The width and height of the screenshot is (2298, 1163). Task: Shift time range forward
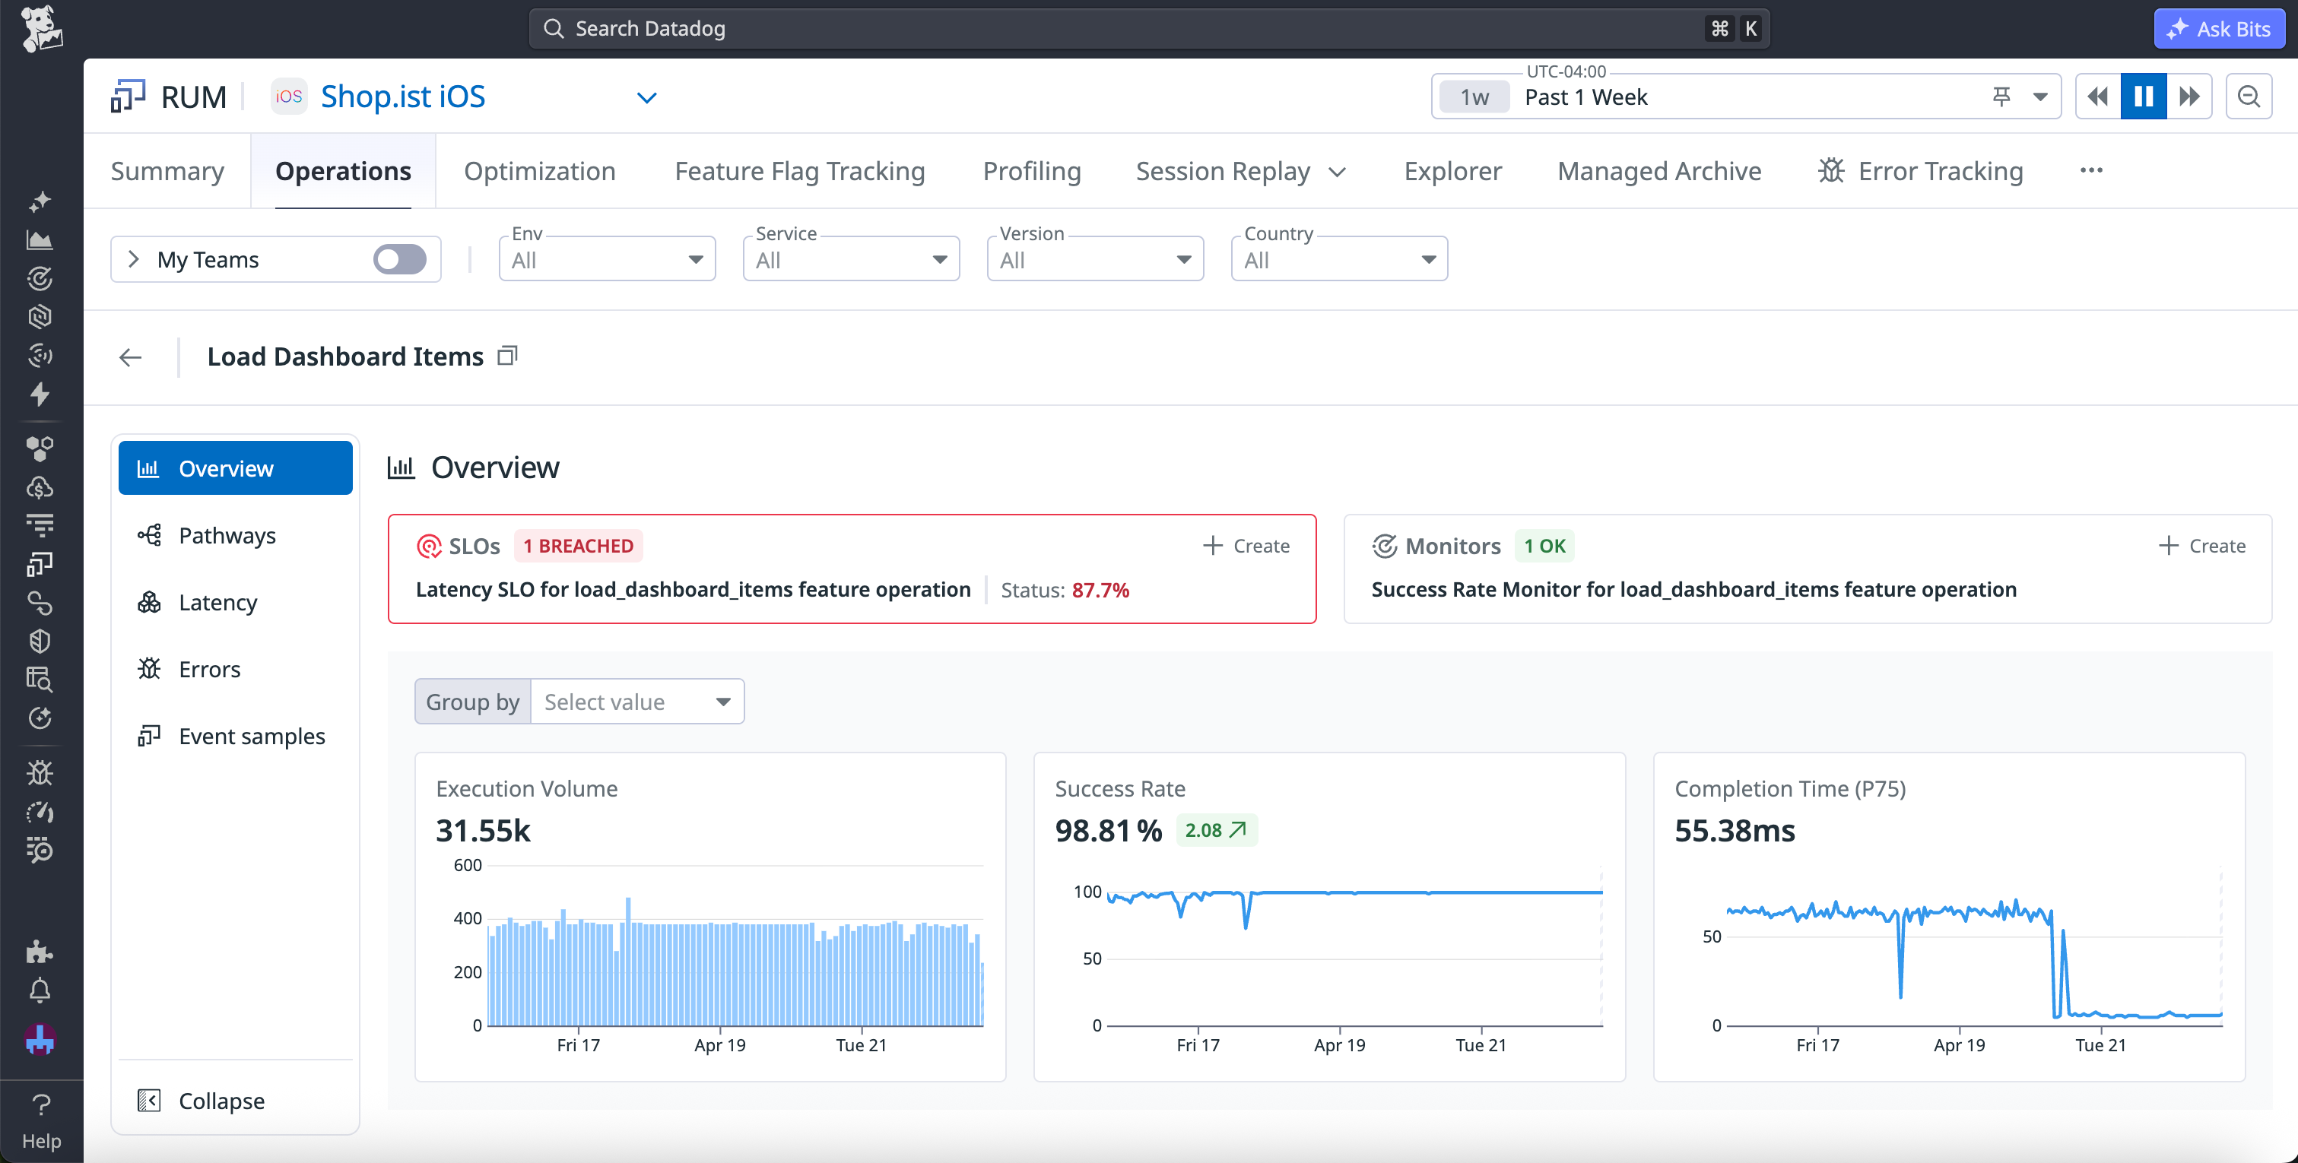[x=2189, y=97]
